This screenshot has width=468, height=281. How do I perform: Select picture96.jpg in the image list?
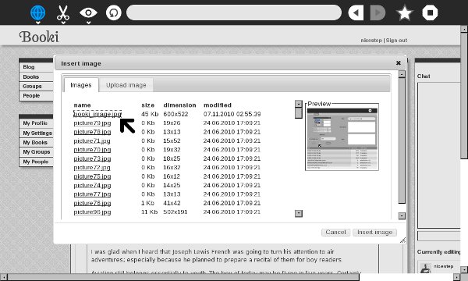pos(92,212)
